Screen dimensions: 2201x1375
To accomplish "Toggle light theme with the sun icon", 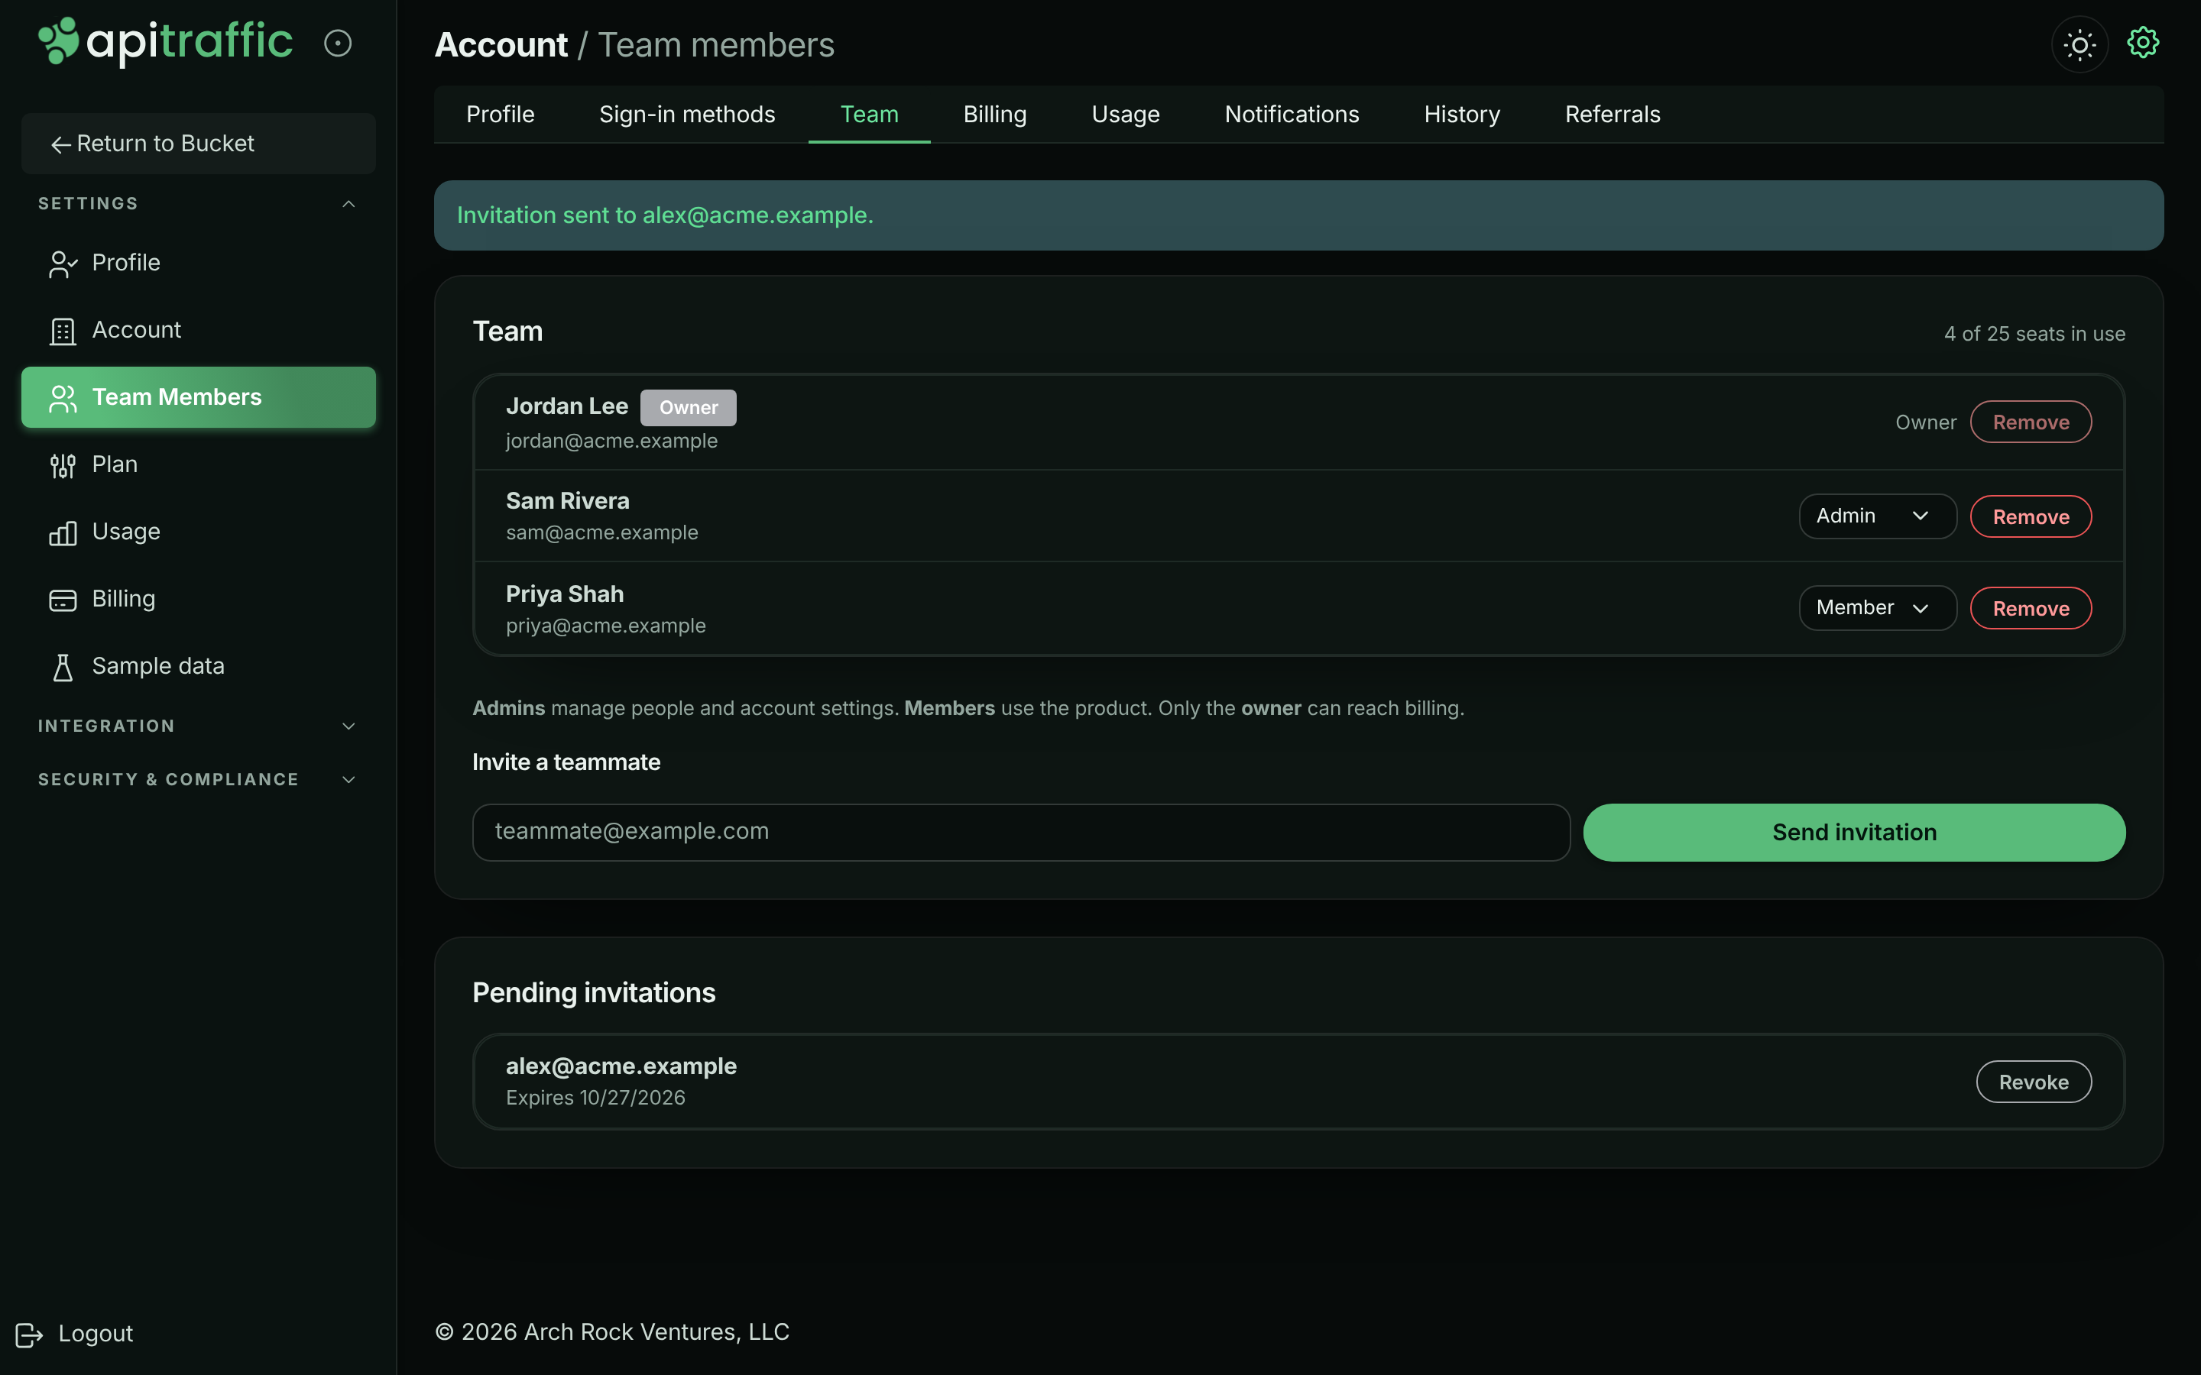I will click(x=2079, y=44).
